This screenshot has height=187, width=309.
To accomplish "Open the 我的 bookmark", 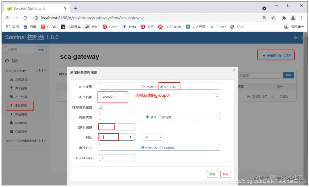I will click(92, 27).
